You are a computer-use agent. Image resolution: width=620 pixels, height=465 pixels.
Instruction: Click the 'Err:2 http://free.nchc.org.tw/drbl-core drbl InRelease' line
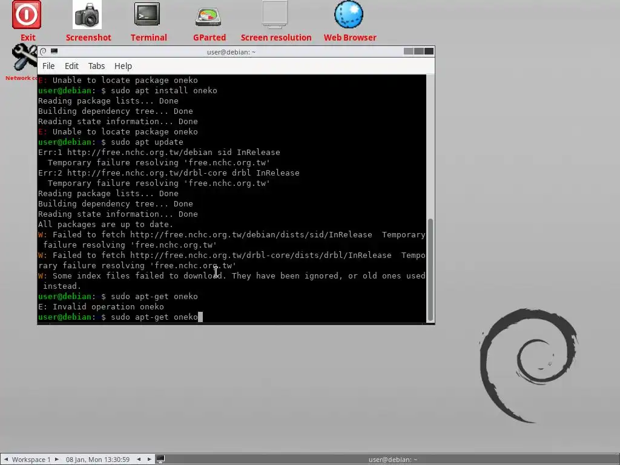tap(168, 173)
